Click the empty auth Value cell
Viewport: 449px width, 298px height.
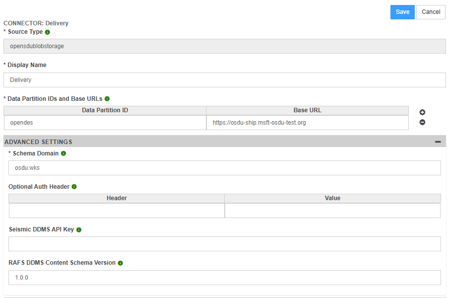pos(332,211)
